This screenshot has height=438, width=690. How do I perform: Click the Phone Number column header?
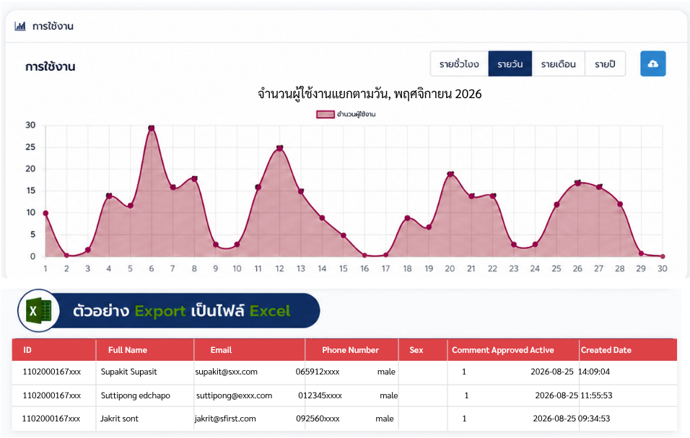pyautogui.click(x=351, y=350)
